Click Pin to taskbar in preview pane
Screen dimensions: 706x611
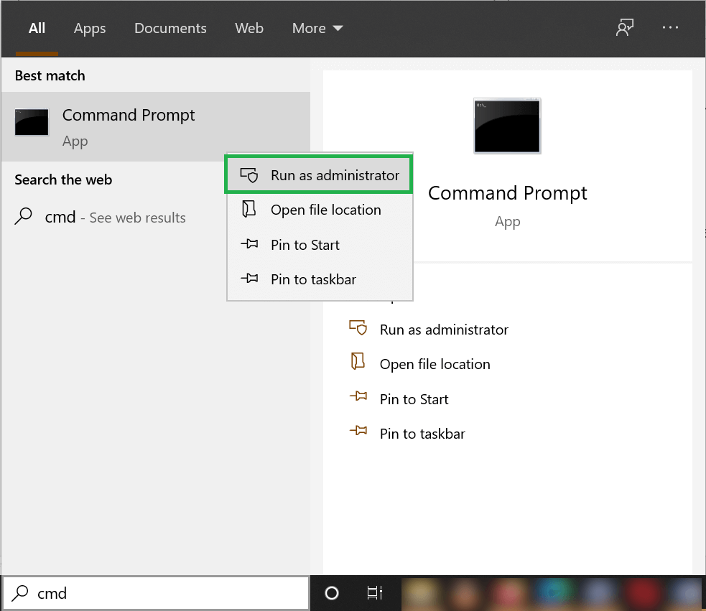coord(422,434)
